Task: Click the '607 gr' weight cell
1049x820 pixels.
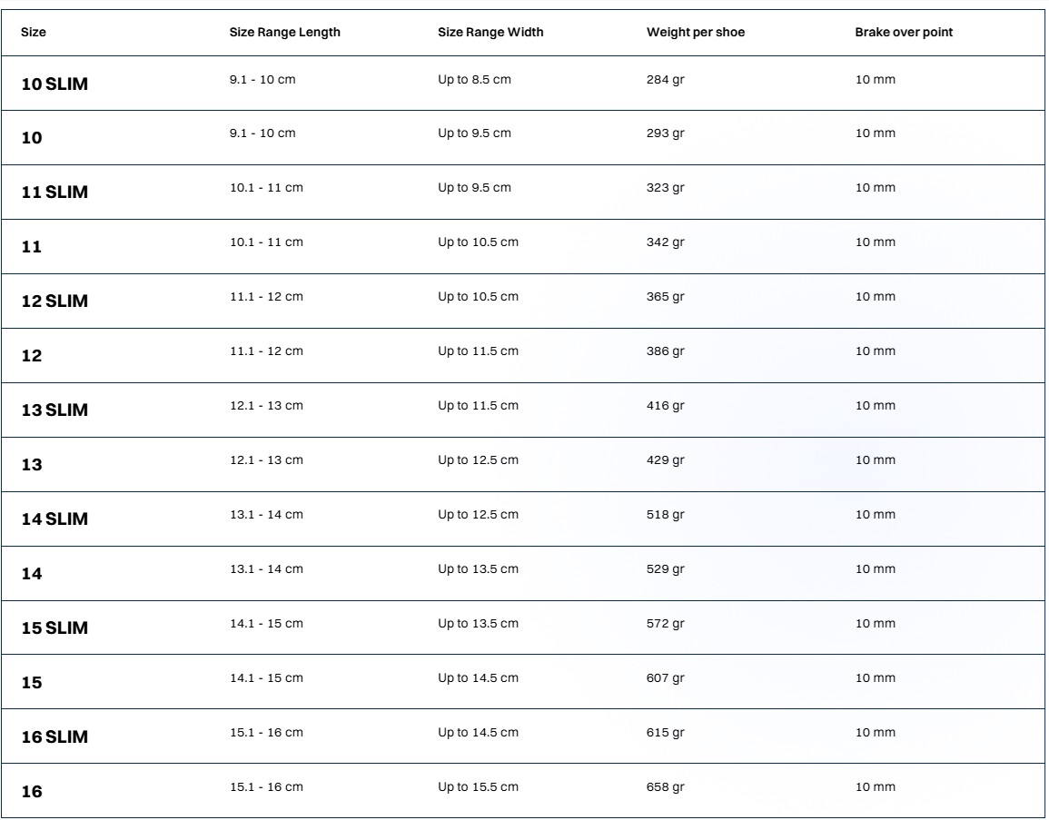Action: (665, 678)
